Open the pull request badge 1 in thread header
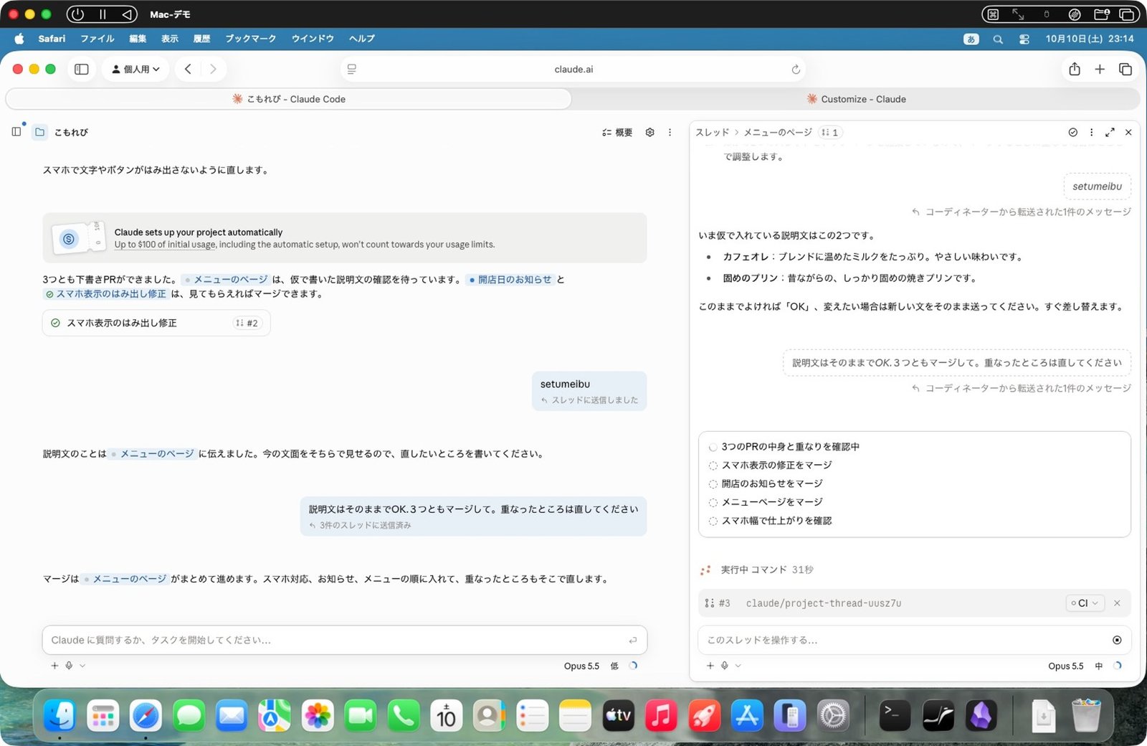The width and height of the screenshot is (1147, 746). (x=830, y=132)
